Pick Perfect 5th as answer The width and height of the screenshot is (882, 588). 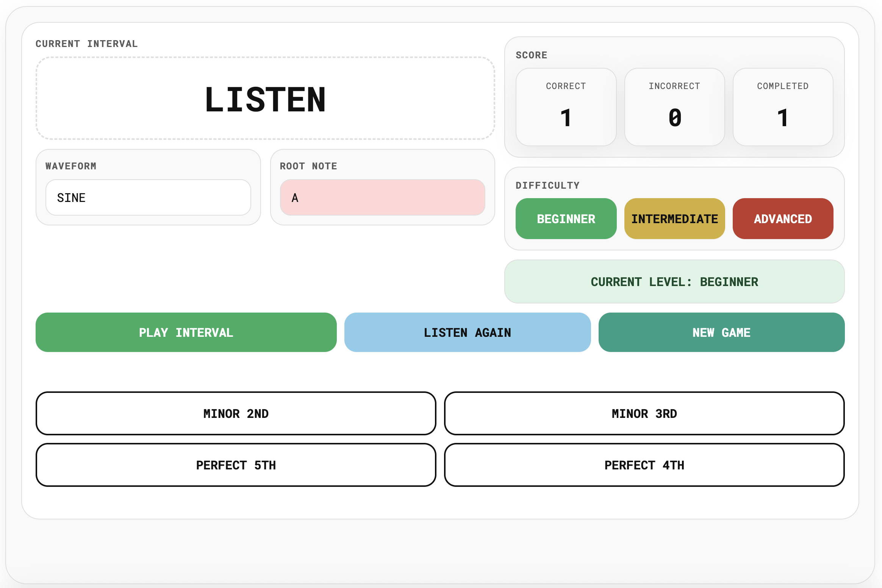(236, 465)
